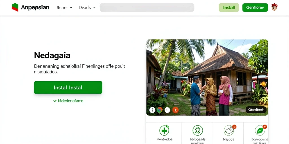Click the Gentiorav button in header
289x144 pixels.
click(255, 8)
